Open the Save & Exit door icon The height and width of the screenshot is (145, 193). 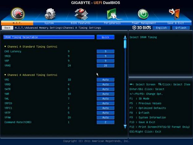point(175,14)
